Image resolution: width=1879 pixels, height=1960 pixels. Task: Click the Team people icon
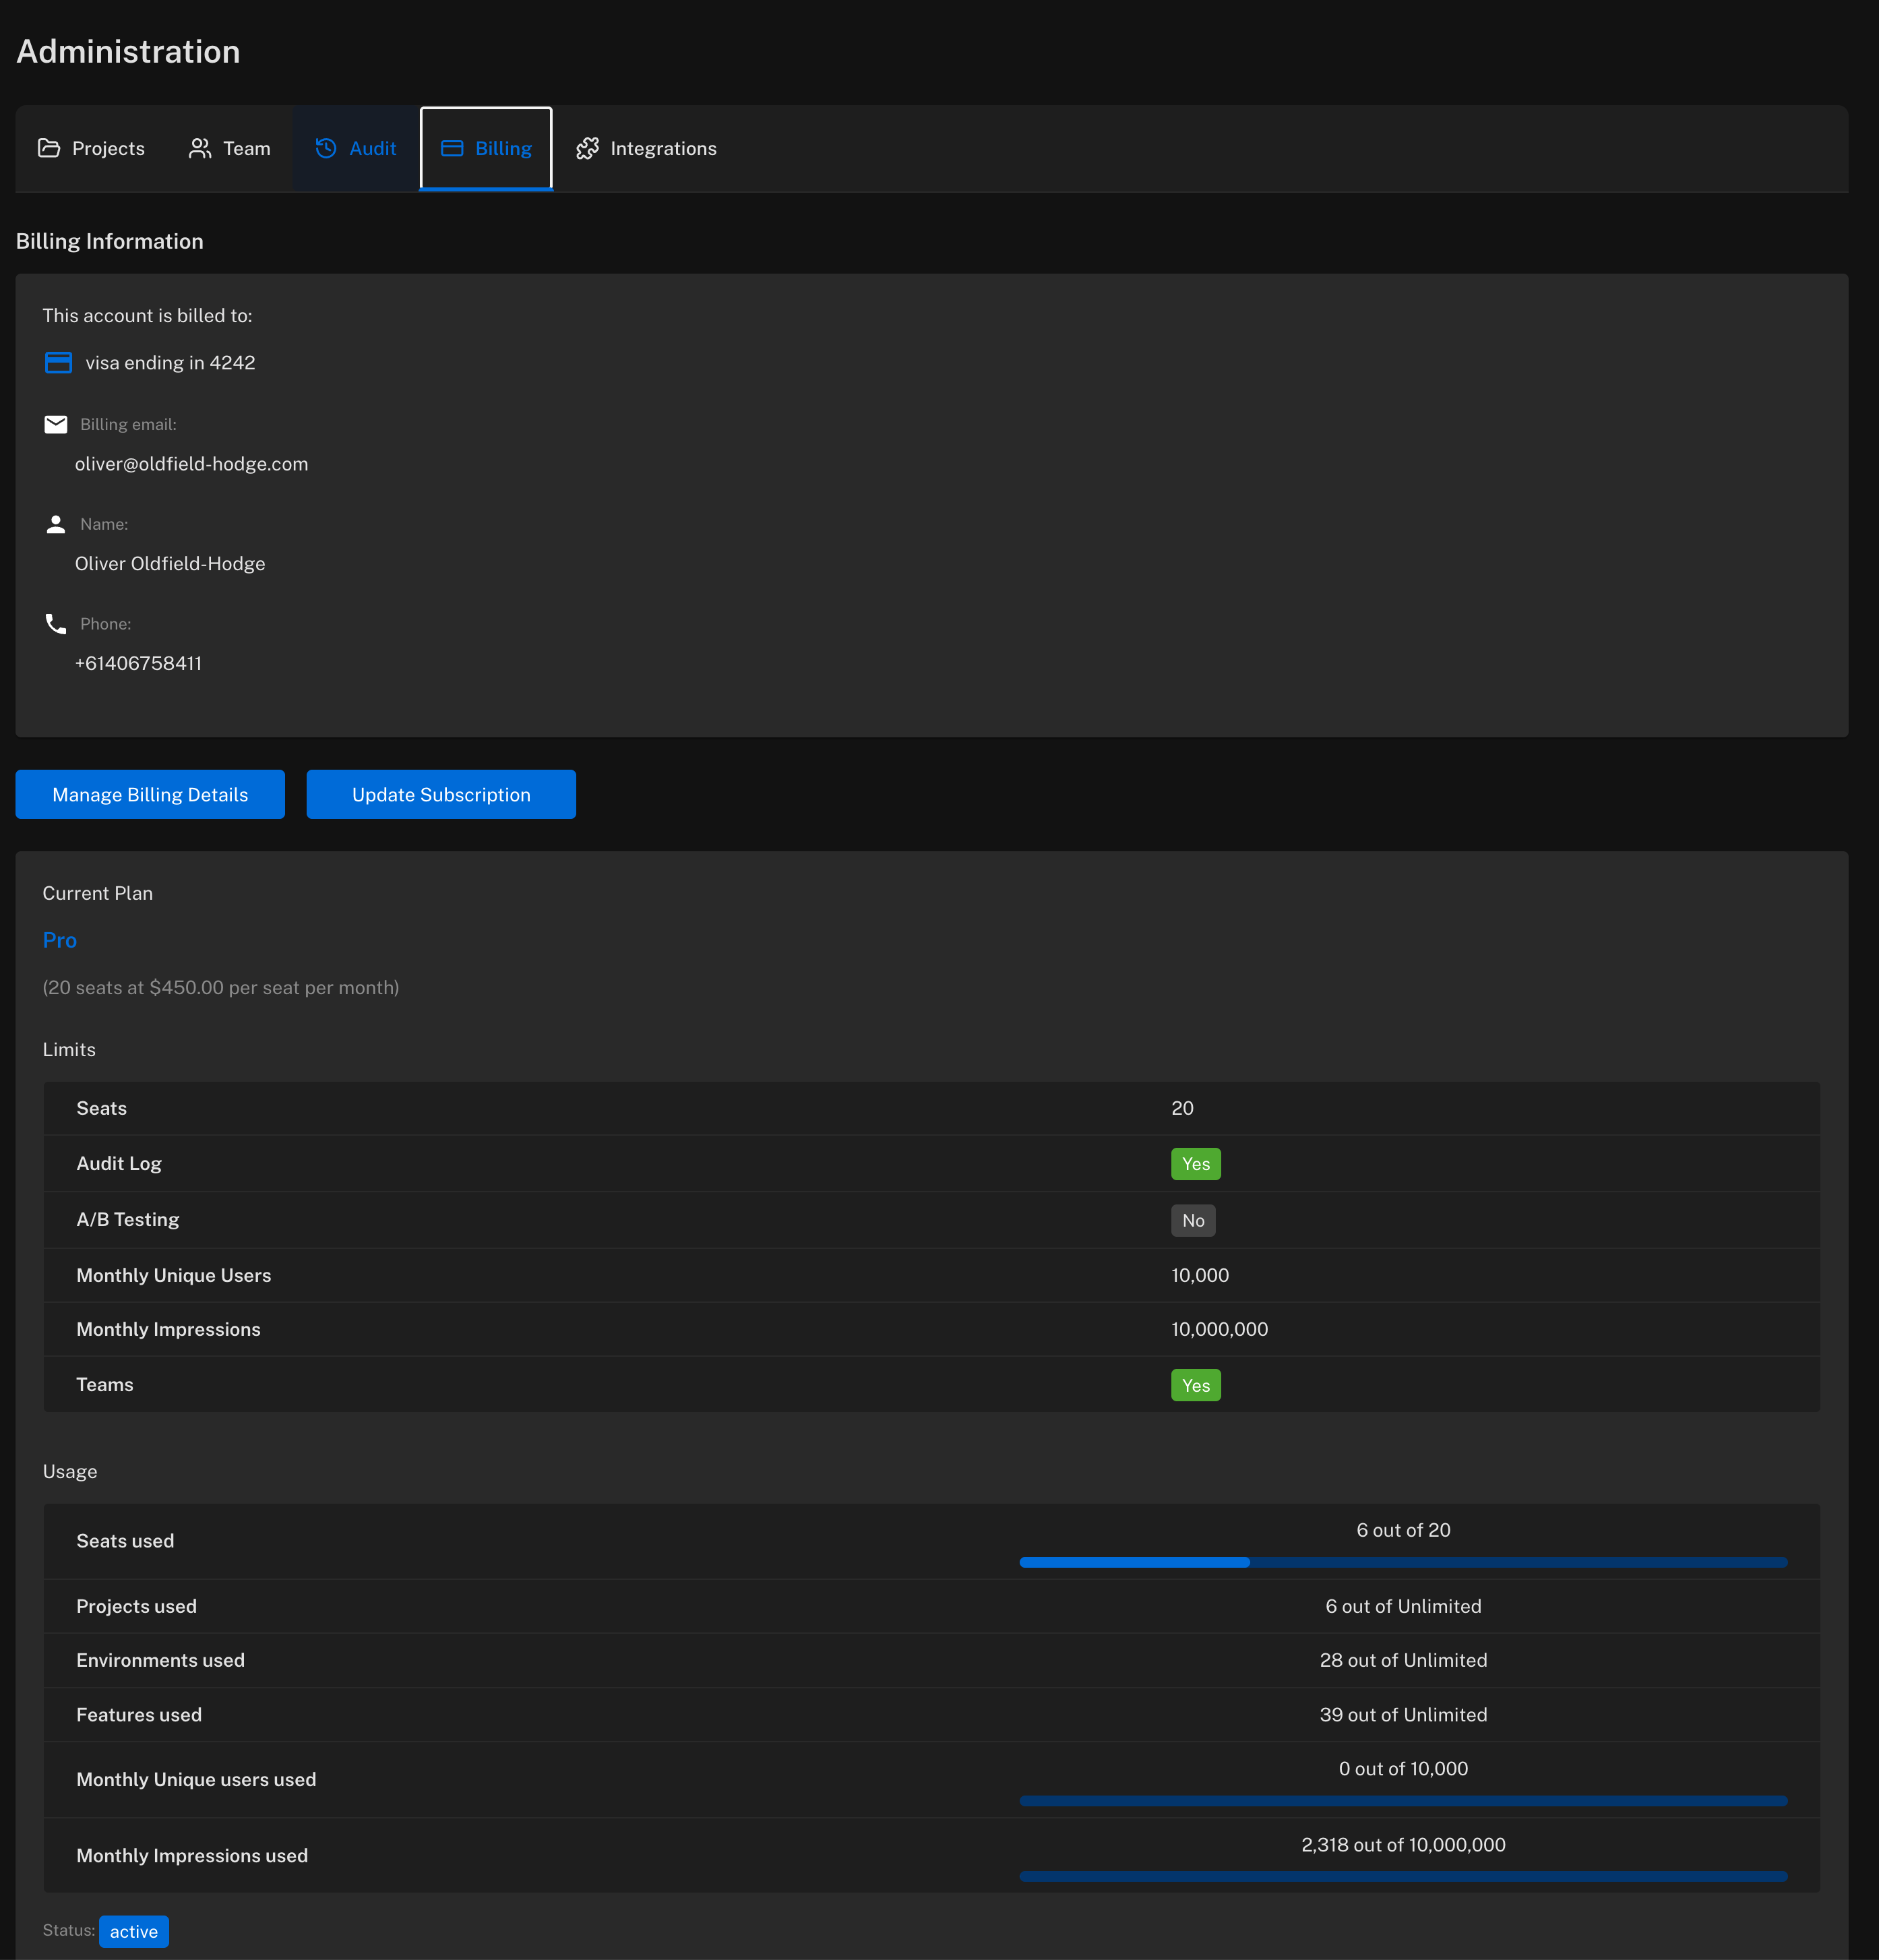200,148
